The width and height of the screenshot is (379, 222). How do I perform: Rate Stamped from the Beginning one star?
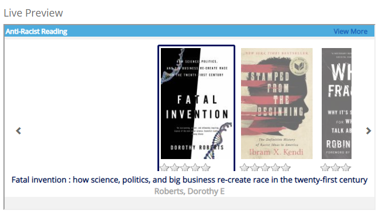(x=244, y=168)
